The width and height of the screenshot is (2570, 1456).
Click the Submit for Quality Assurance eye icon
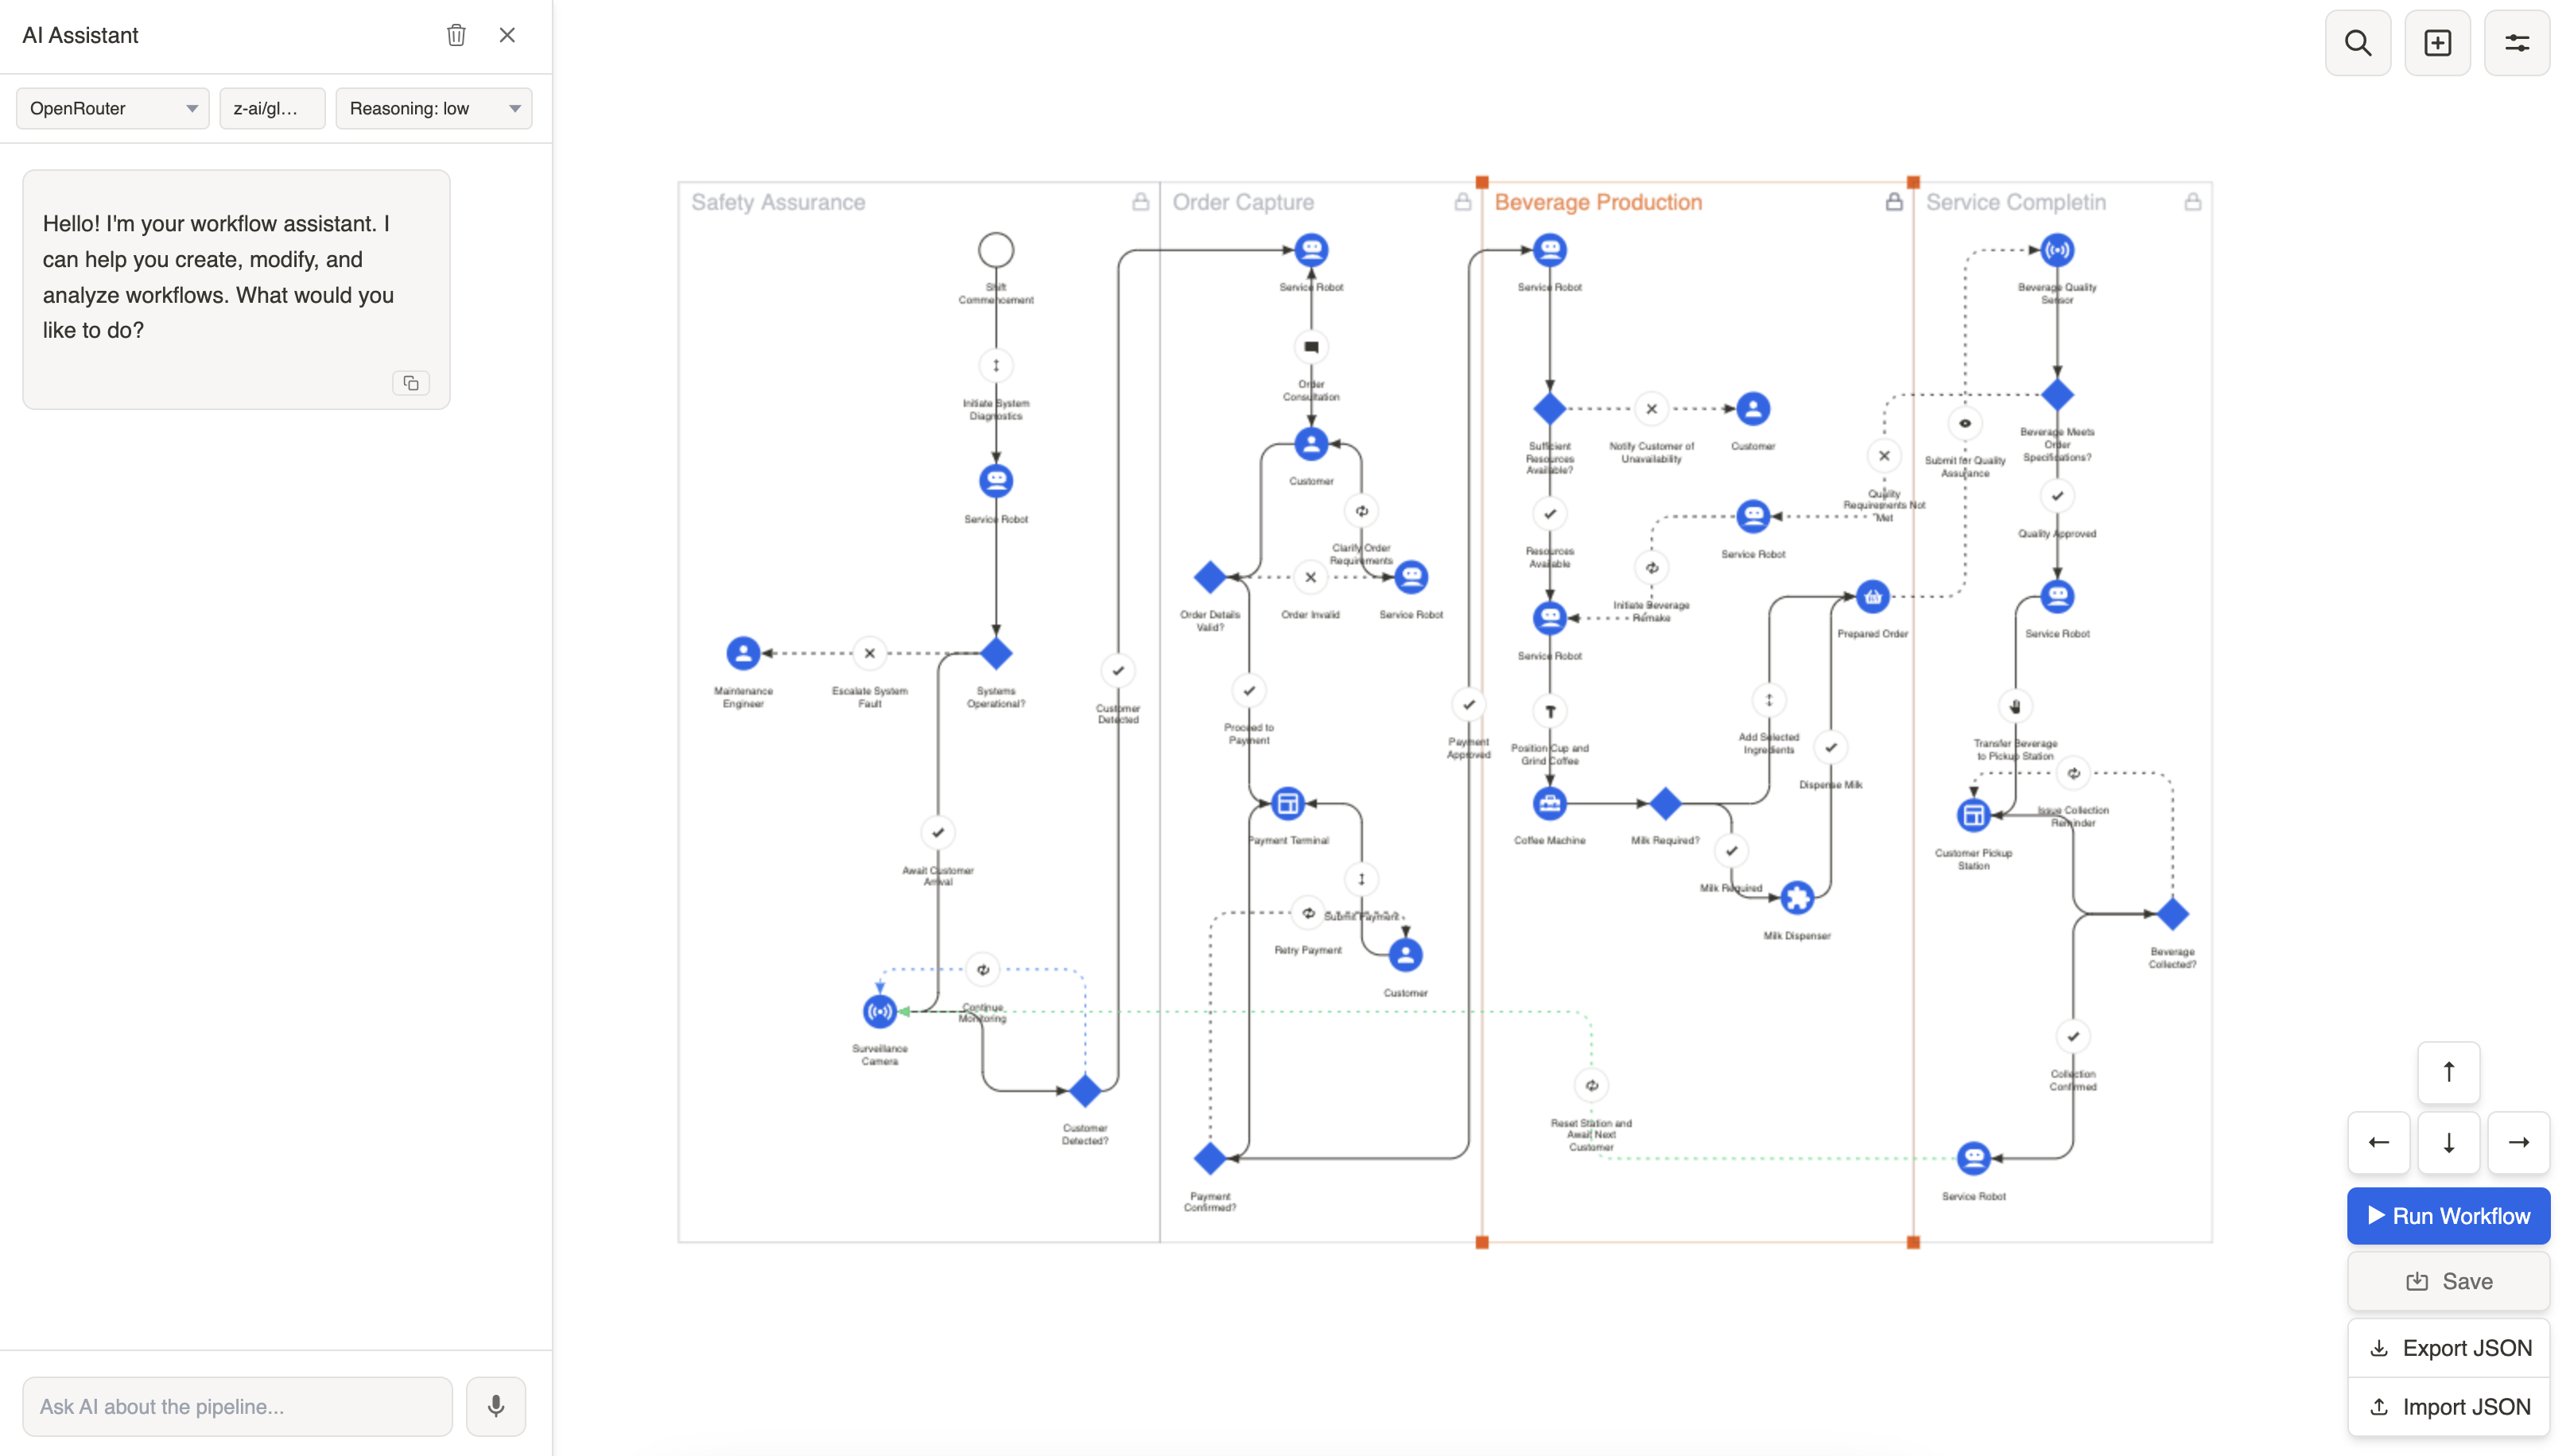[x=1964, y=424]
